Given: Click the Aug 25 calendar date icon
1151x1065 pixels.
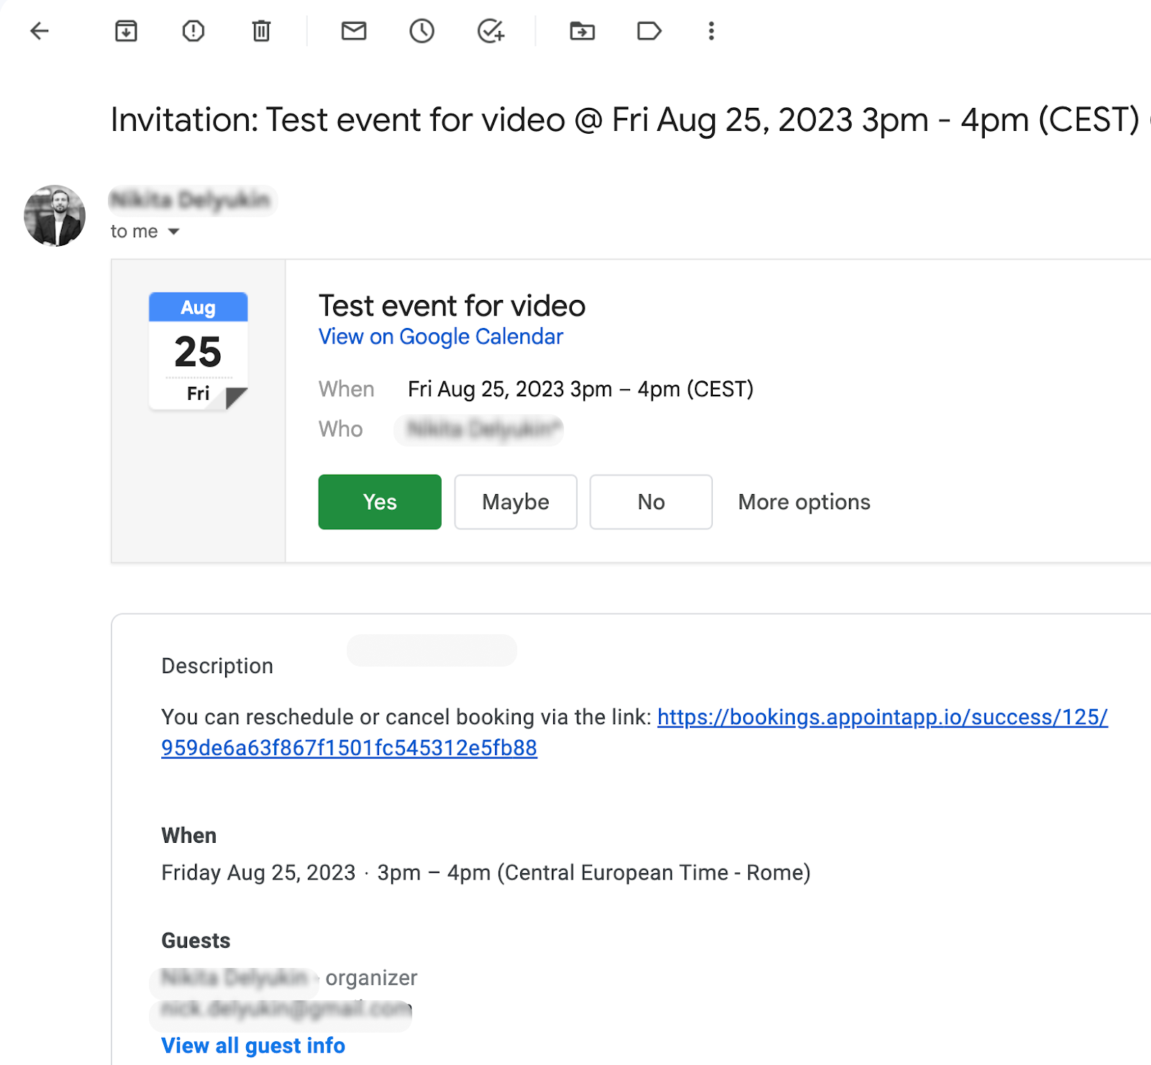Looking at the screenshot, I should click(x=199, y=351).
